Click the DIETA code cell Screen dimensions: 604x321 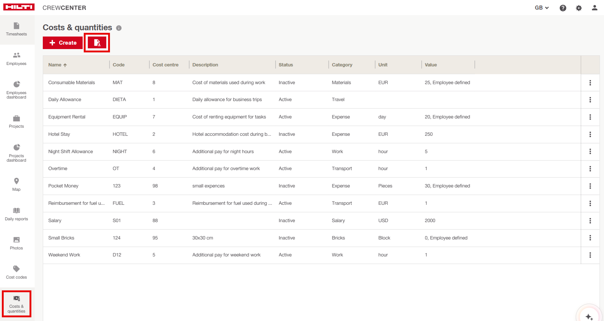click(x=119, y=100)
